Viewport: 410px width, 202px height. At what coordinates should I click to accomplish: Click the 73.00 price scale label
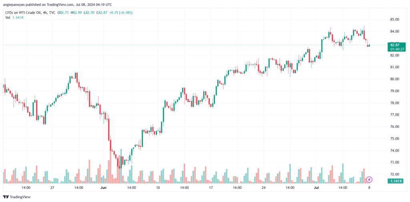pos(395,162)
